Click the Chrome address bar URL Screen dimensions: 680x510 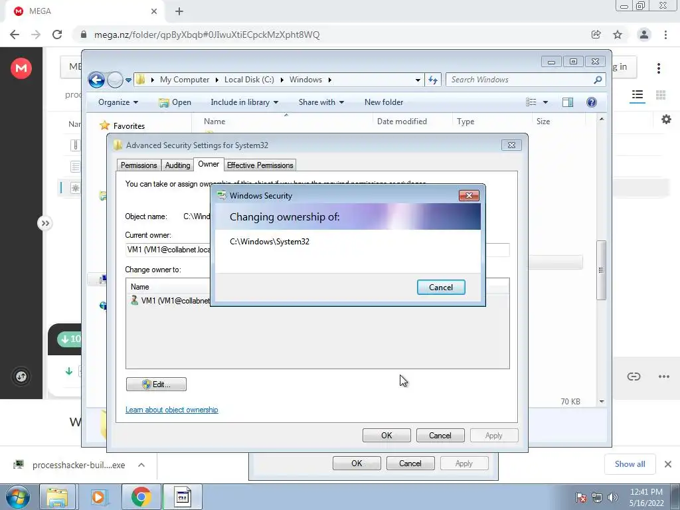(x=207, y=35)
